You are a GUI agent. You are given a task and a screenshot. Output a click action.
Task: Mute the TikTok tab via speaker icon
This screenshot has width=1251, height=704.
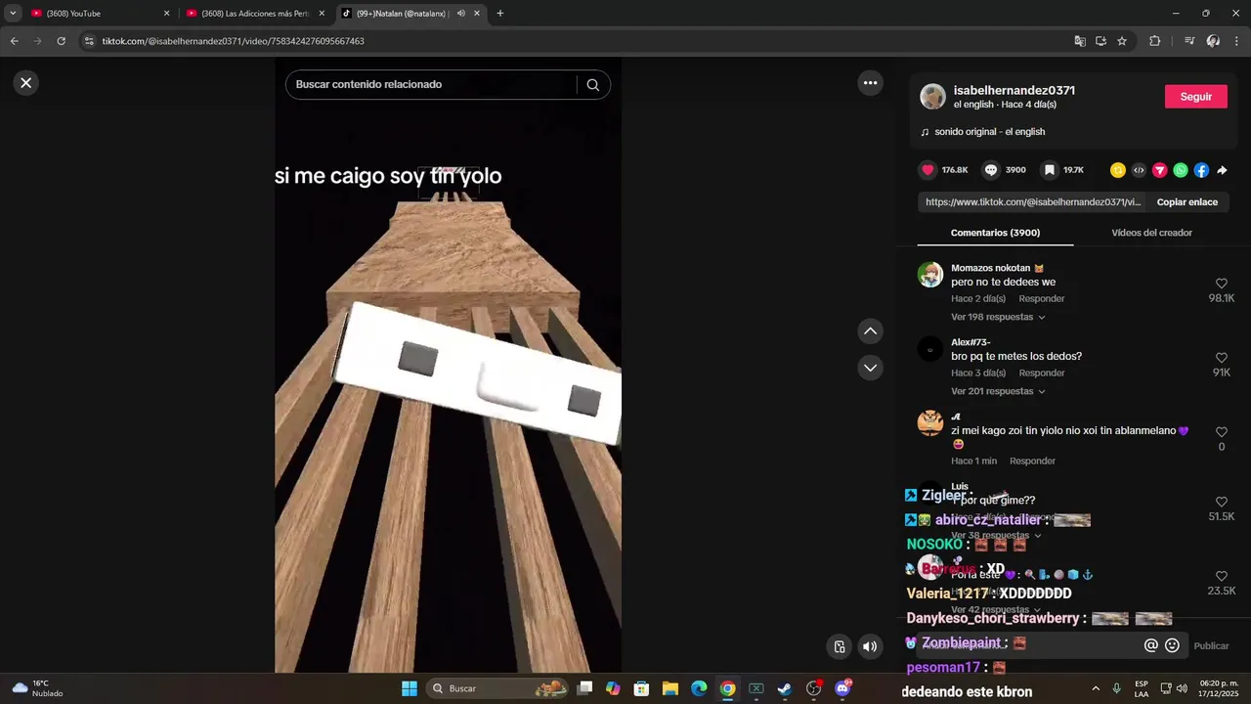pos(460,14)
